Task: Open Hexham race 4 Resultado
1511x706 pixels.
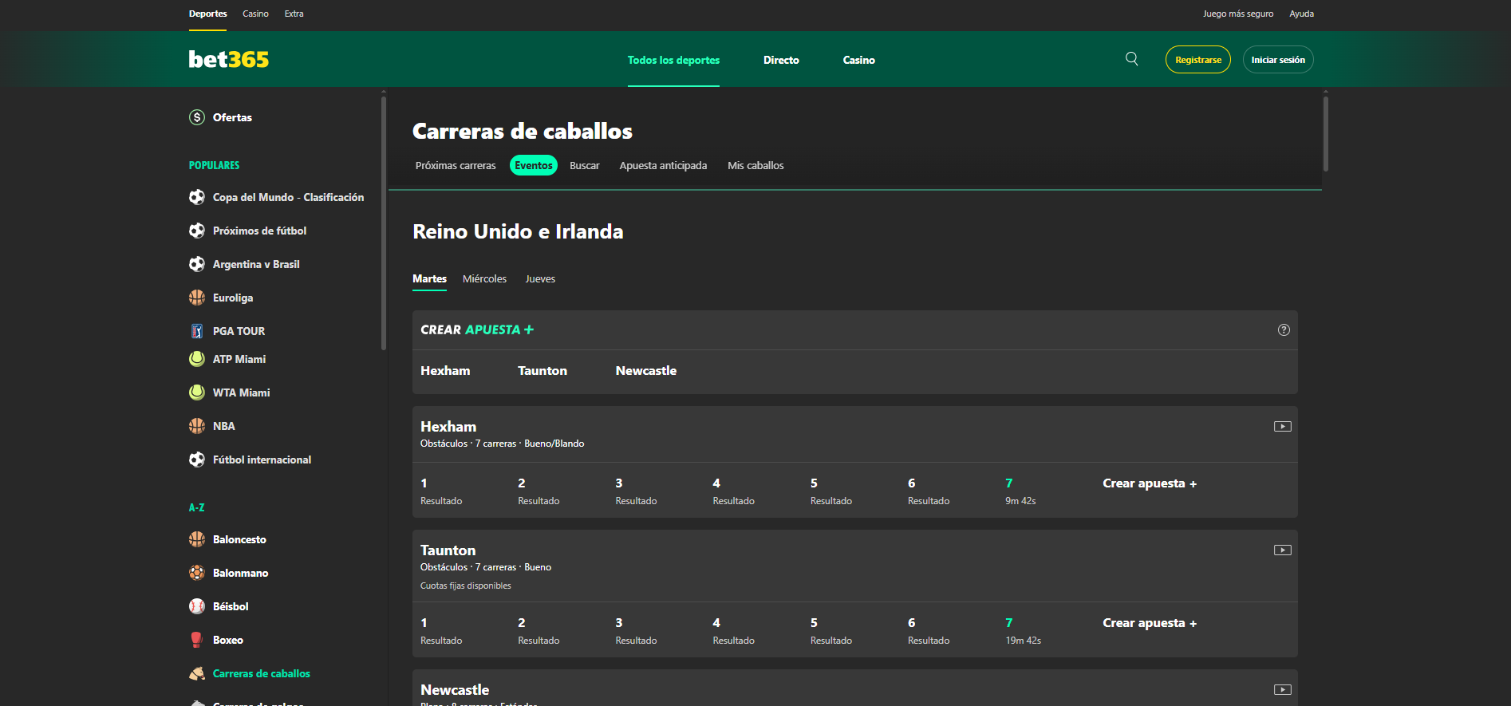Action: coord(733,491)
